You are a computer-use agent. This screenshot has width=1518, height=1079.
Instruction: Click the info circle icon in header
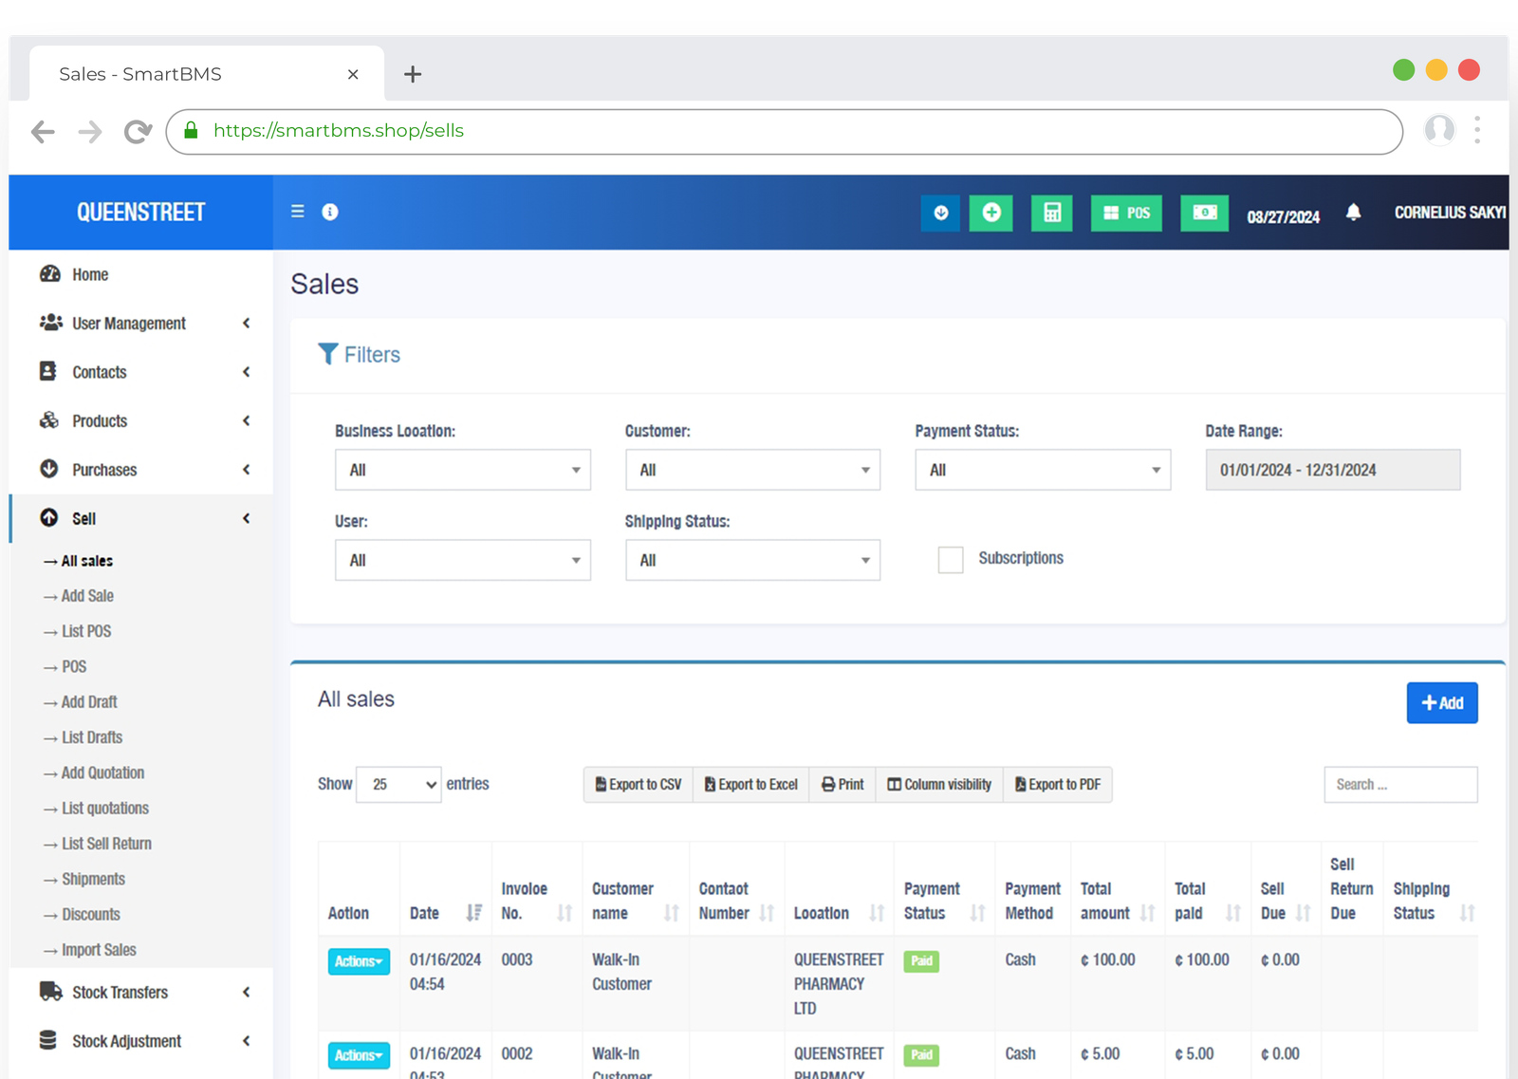329,212
